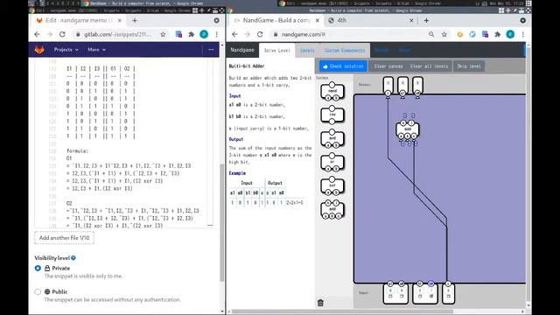
Task: Open the Custom Components tab
Action: [x=345, y=51]
